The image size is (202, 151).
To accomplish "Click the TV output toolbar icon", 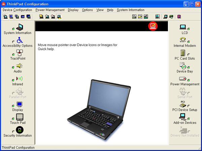I will tap(23, 16).
